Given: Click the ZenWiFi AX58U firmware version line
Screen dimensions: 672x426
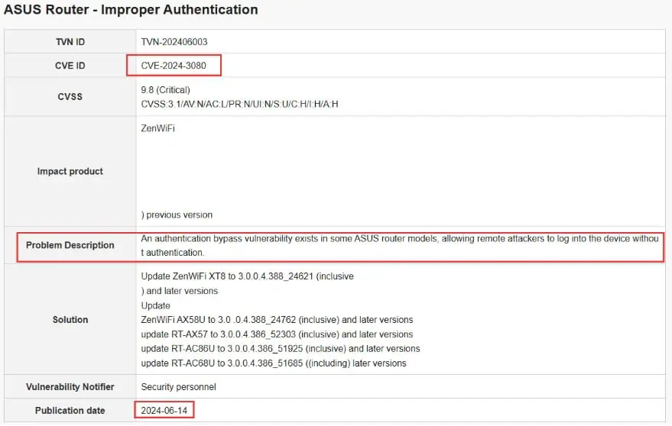Looking at the screenshot, I should pos(277,320).
